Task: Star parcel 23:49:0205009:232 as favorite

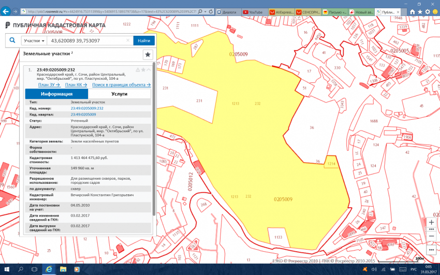Action: tap(143, 70)
